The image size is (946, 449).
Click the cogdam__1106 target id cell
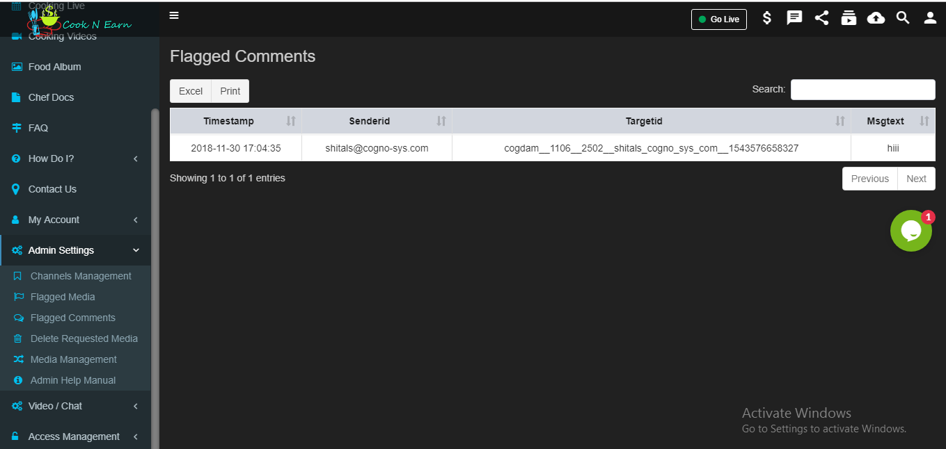(x=652, y=148)
